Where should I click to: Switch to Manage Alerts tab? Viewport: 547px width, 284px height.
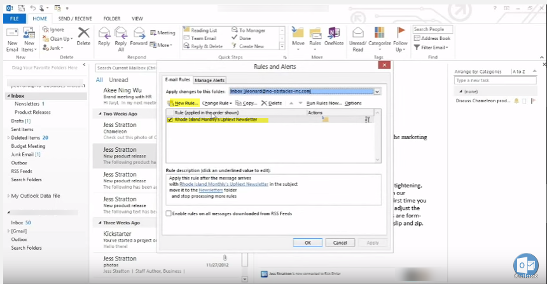click(x=209, y=80)
